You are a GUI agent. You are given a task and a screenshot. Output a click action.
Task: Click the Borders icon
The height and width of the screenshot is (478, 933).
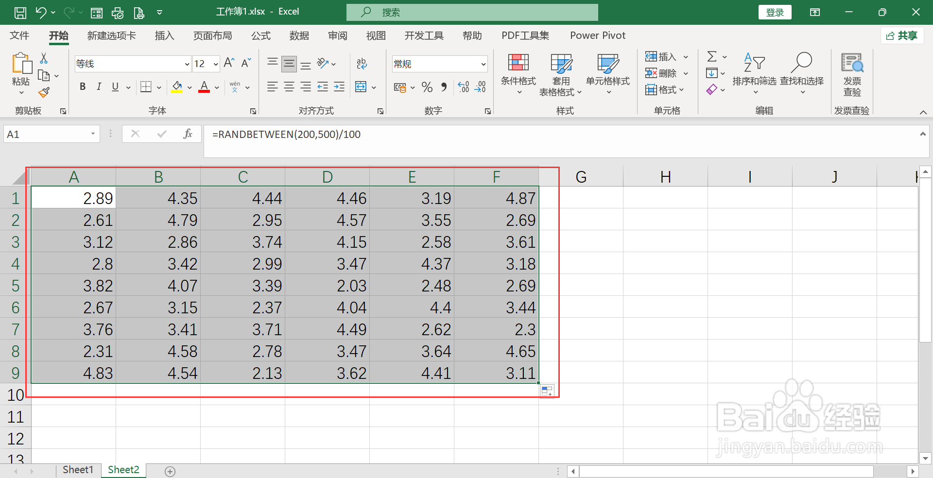pyautogui.click(x=146, y=87)
